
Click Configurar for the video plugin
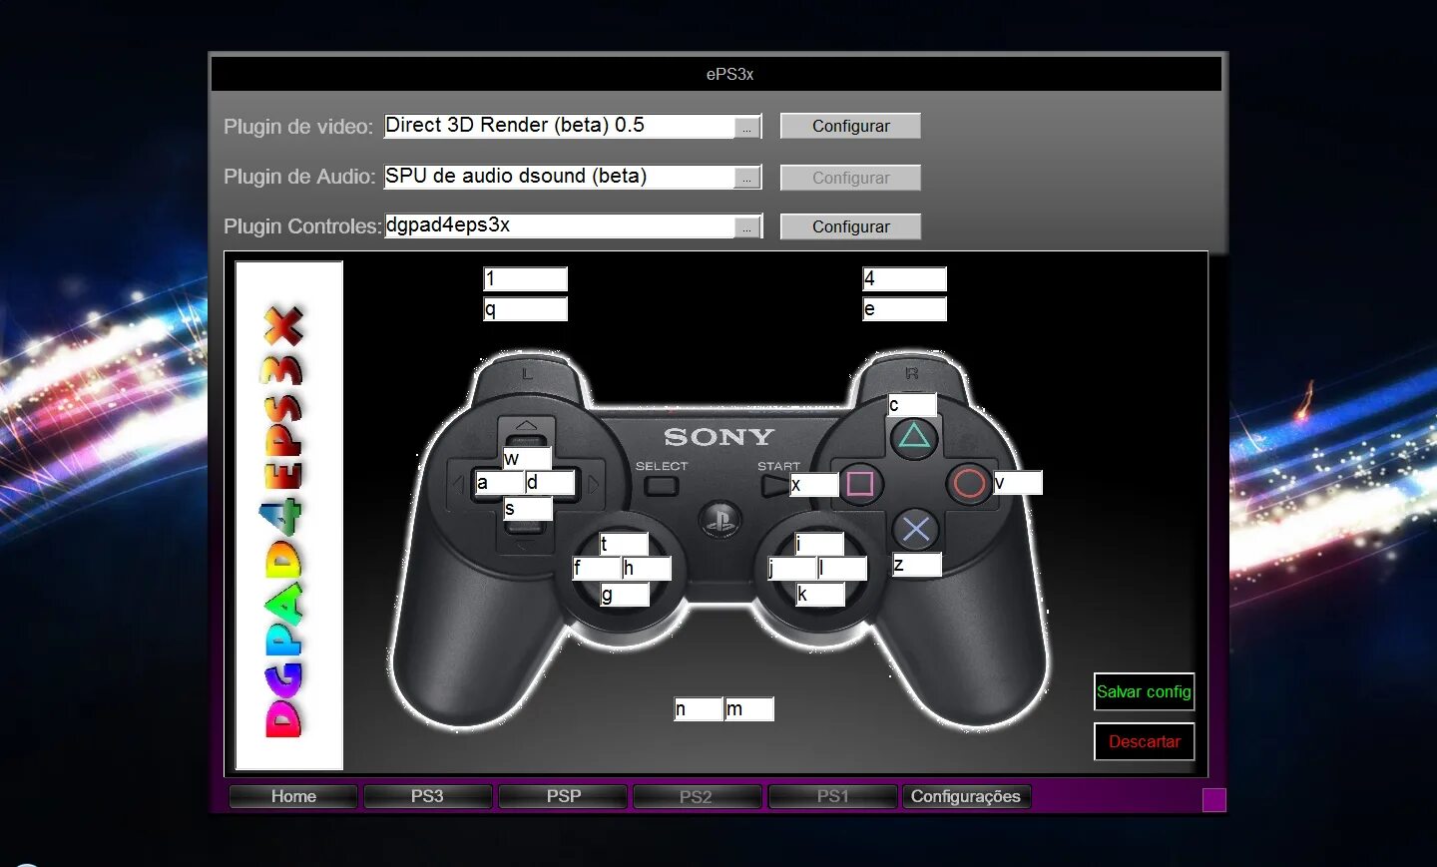click(x=850, y=126)
